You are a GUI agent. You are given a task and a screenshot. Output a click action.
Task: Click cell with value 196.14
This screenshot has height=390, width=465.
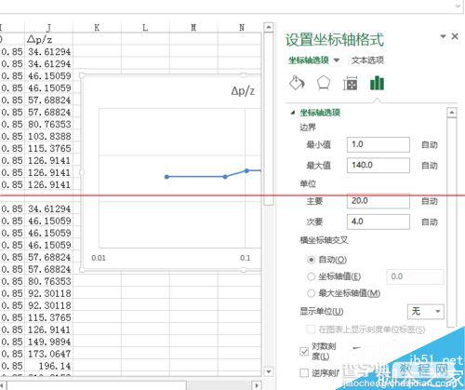[x=48, y=366]
